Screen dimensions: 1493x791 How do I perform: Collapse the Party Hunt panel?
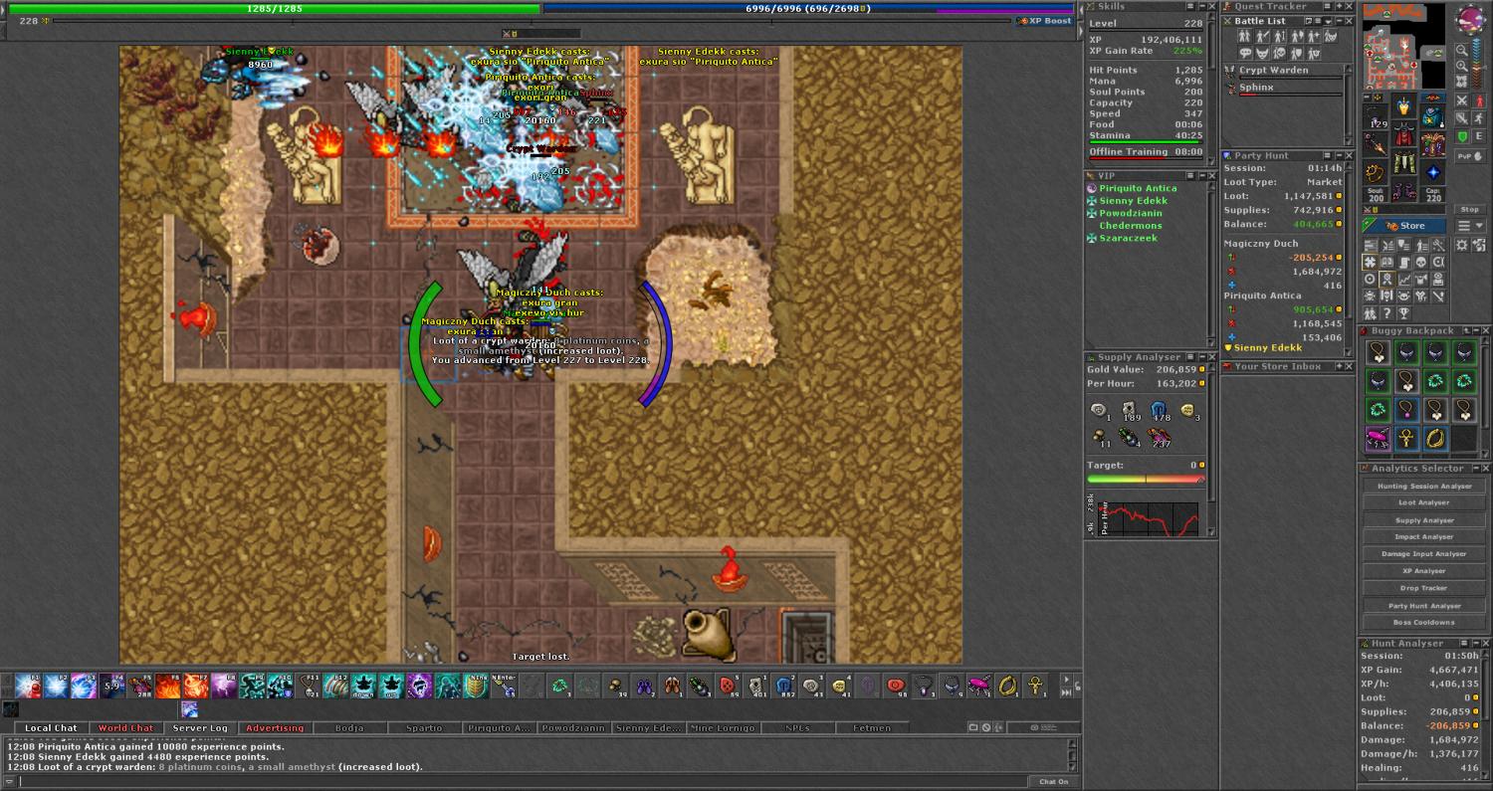coord(1340,156)
